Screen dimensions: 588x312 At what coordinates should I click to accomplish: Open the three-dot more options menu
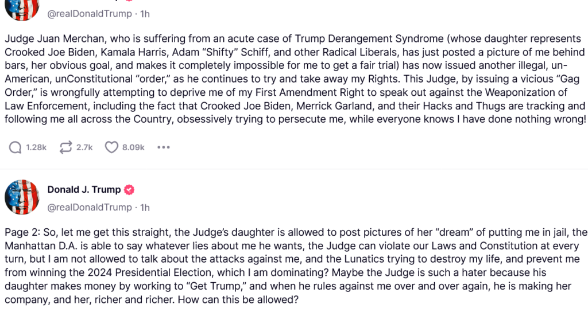pyautogui.click(x=164, y=147)
